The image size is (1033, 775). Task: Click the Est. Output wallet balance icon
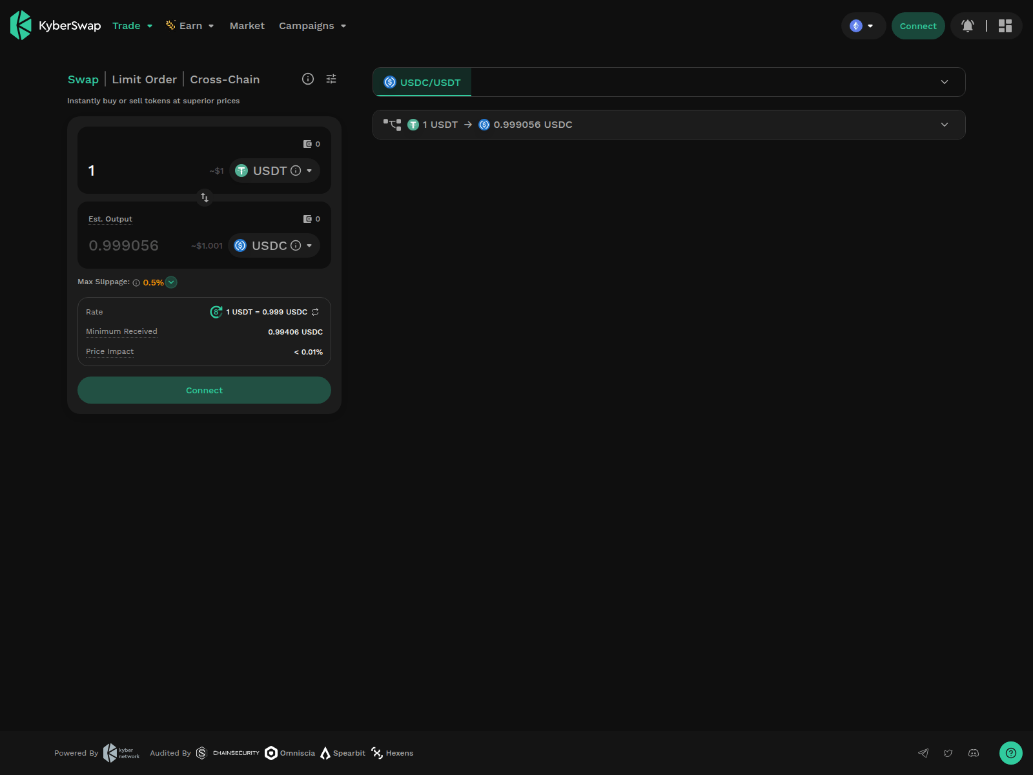point(308,219)
